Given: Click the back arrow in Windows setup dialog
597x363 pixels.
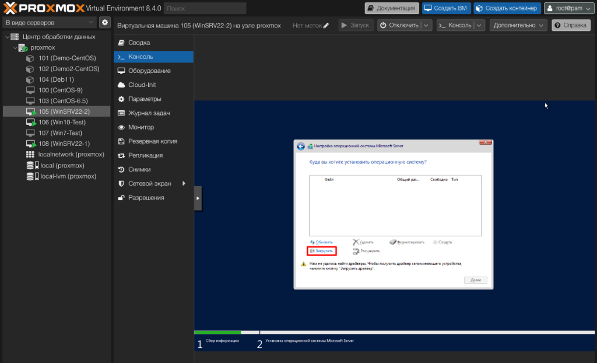Looking at the screenshot, I should tap(301, 146).
